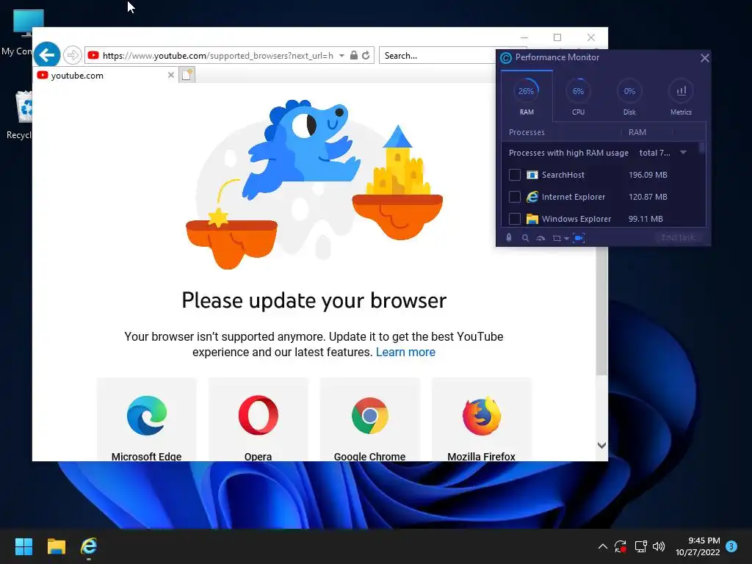Close the Performance Monitor panel
752x564 pixels.
[704, 58]
